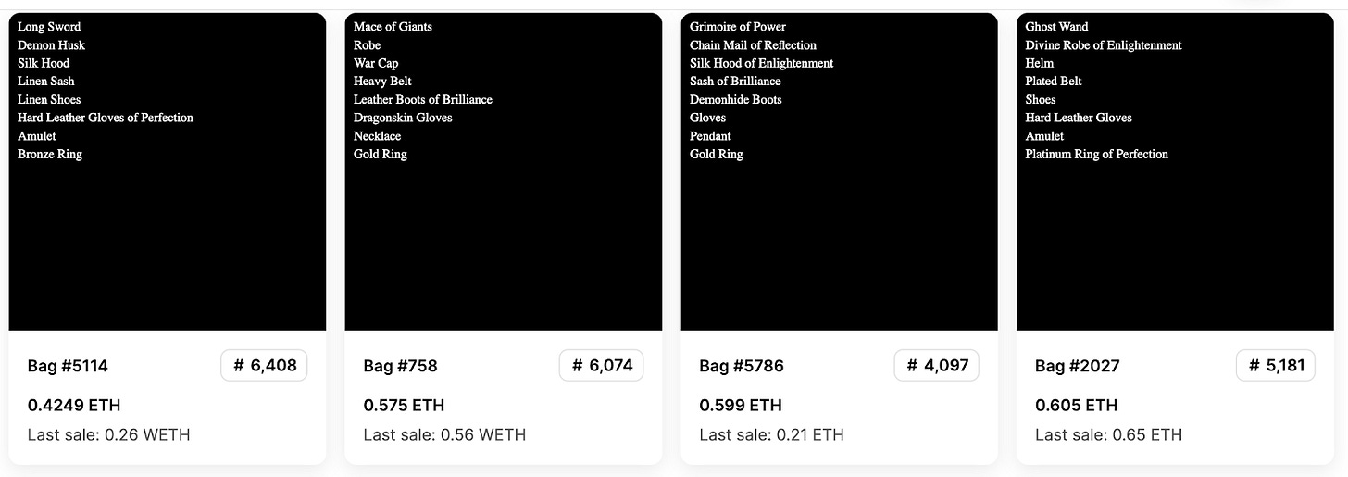The width and height of the screenshot is (1348, 477).
Task: Click the Bag #5114 title
Action: tap(68, 366)
